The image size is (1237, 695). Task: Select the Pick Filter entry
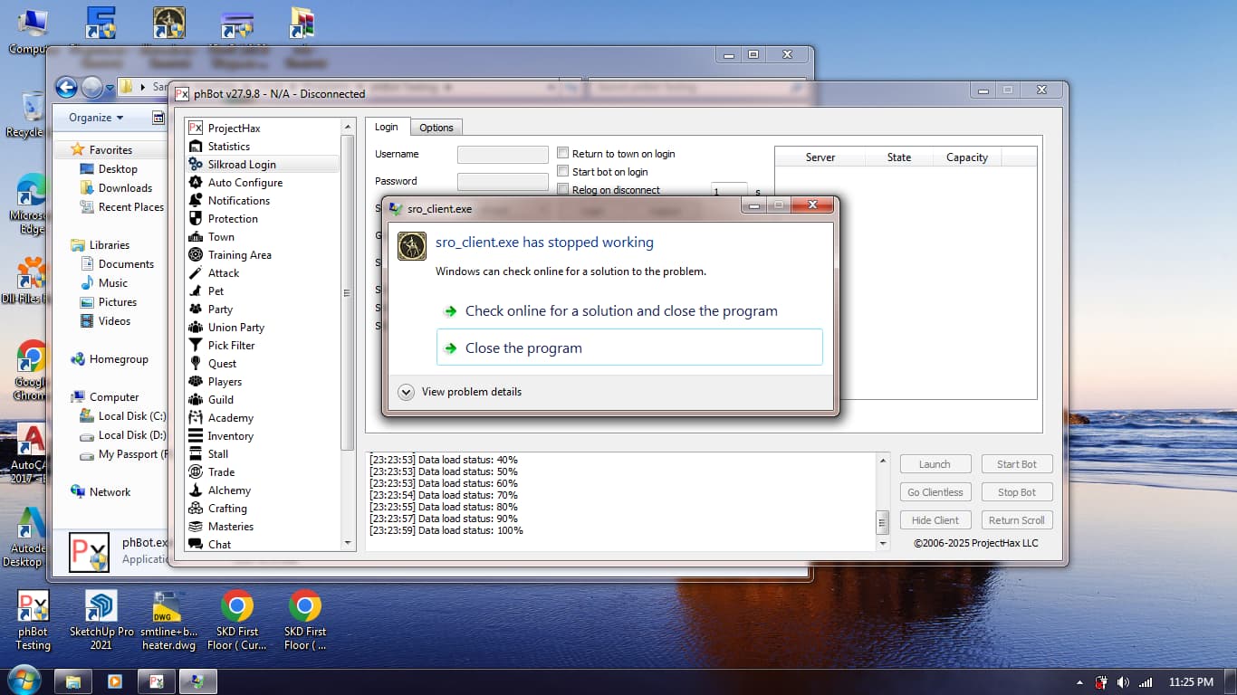click(x=231, y=346)
